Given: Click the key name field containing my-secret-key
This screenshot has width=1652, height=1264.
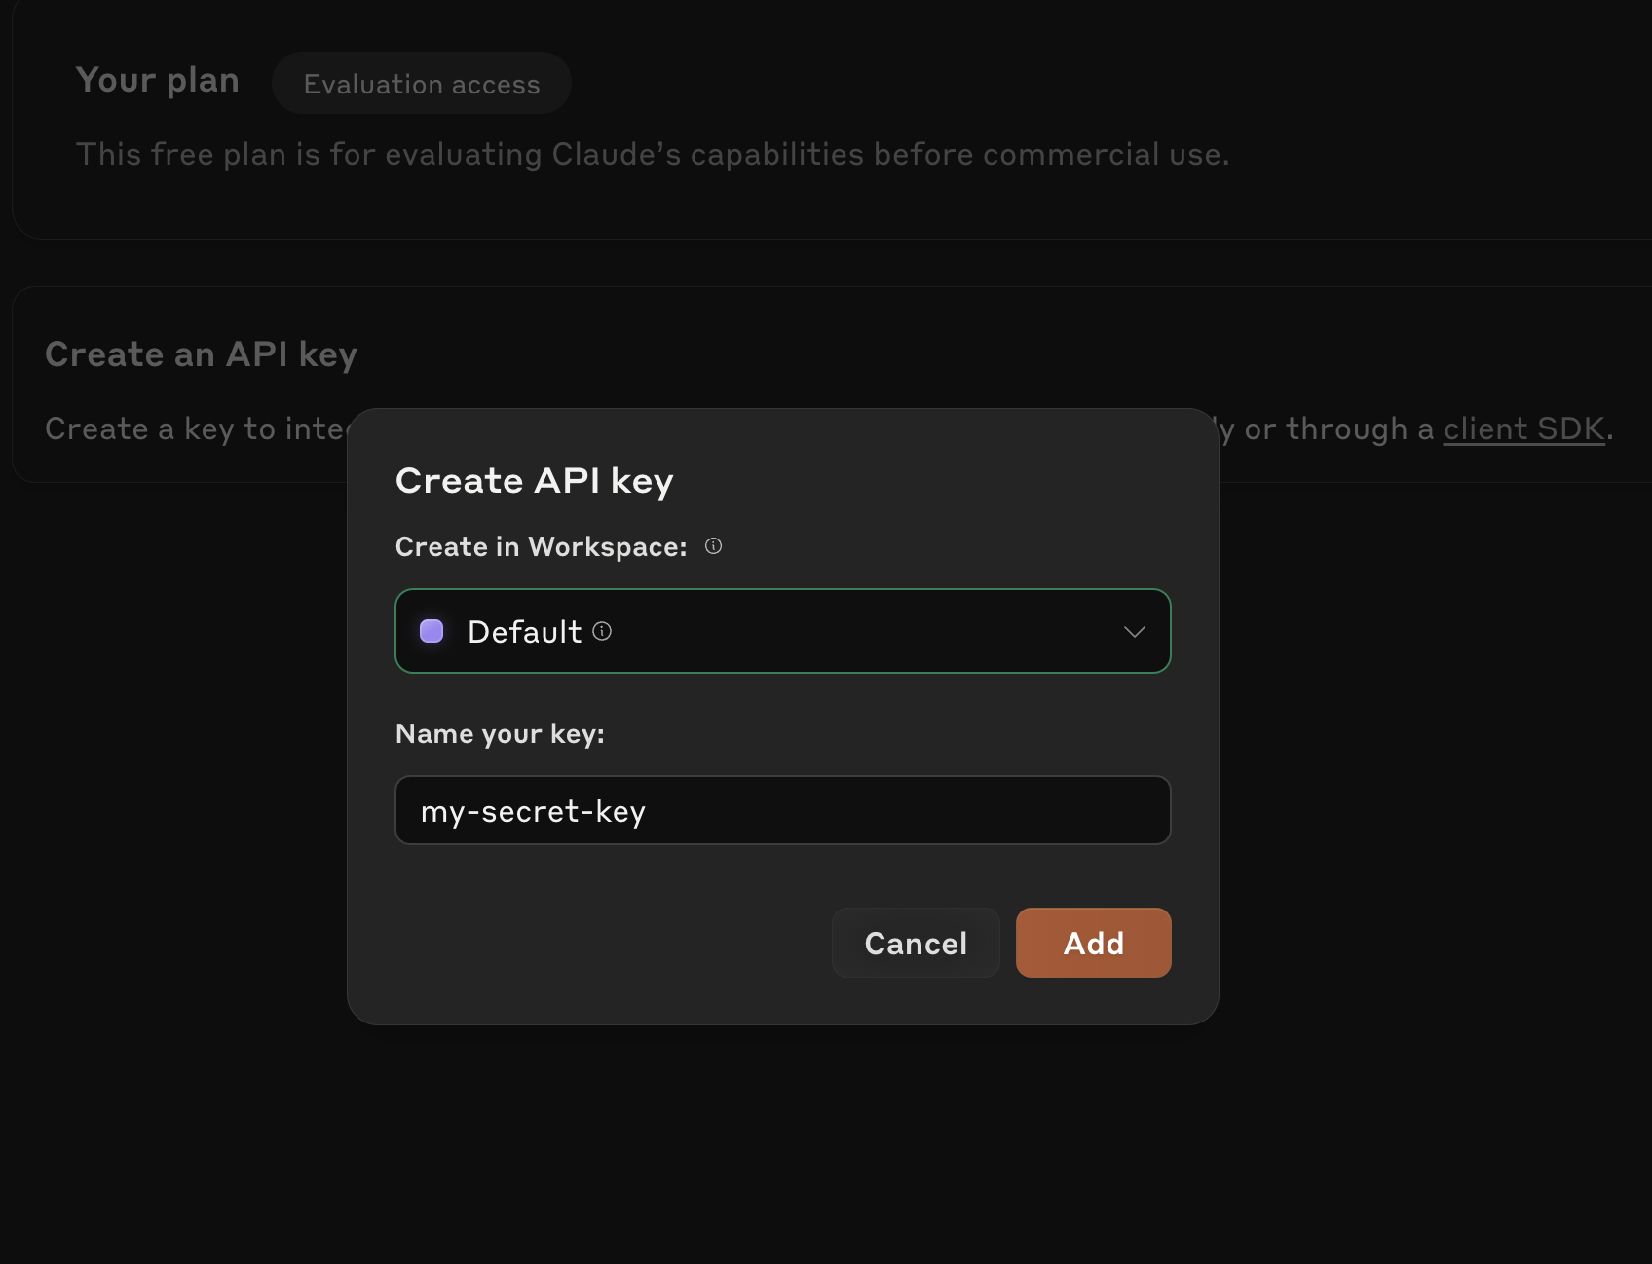Looking at the screenshot, I should click(x=782, y=810).
